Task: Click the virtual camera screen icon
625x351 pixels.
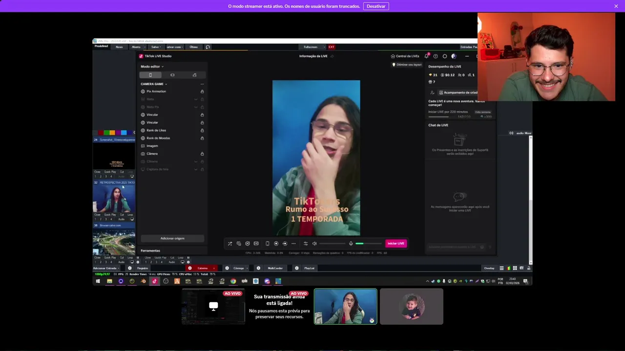Action: 256,244
